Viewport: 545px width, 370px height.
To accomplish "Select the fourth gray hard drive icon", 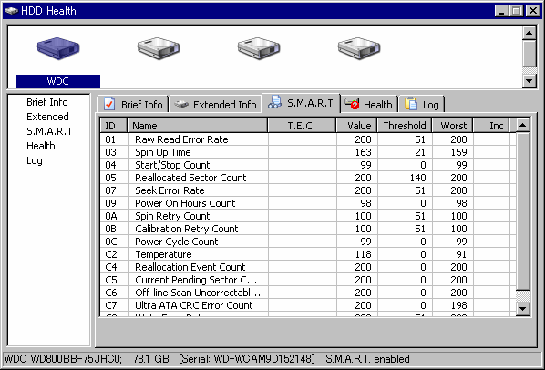I will [x=359, y=48].
